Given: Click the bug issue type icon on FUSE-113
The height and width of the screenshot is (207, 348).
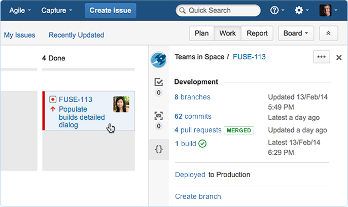Looking at the screenshot, I should pyautogui.click(x=53, y=99).
